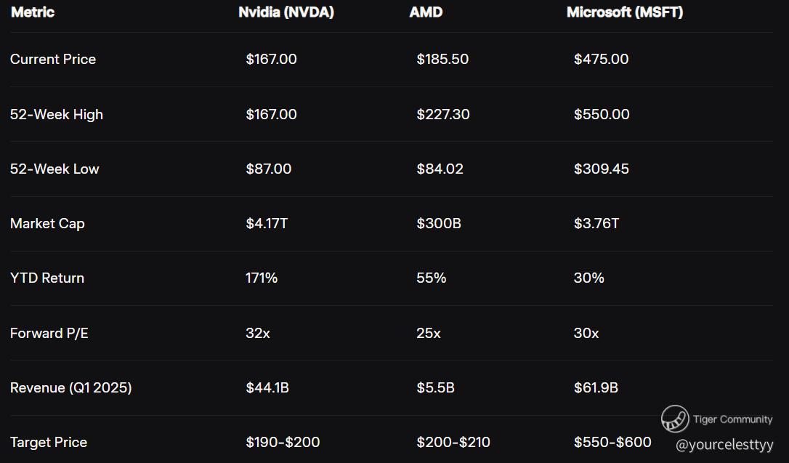Select the Current Price row label

(53, 60)
